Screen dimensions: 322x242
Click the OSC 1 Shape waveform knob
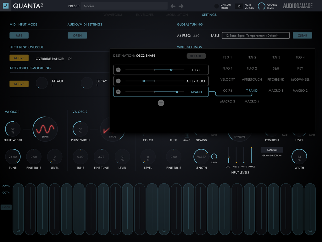45,129
